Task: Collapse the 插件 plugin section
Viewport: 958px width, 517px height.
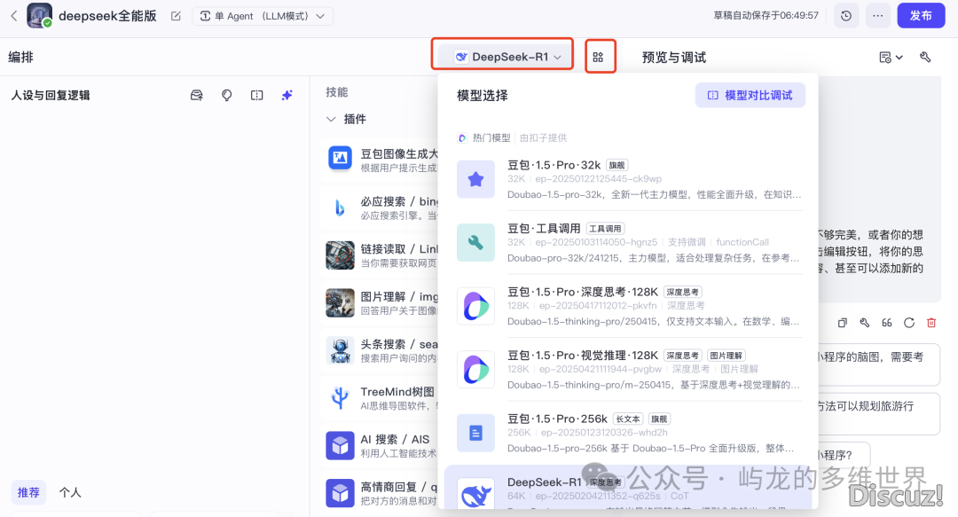Action: click(x=331, y=119)
